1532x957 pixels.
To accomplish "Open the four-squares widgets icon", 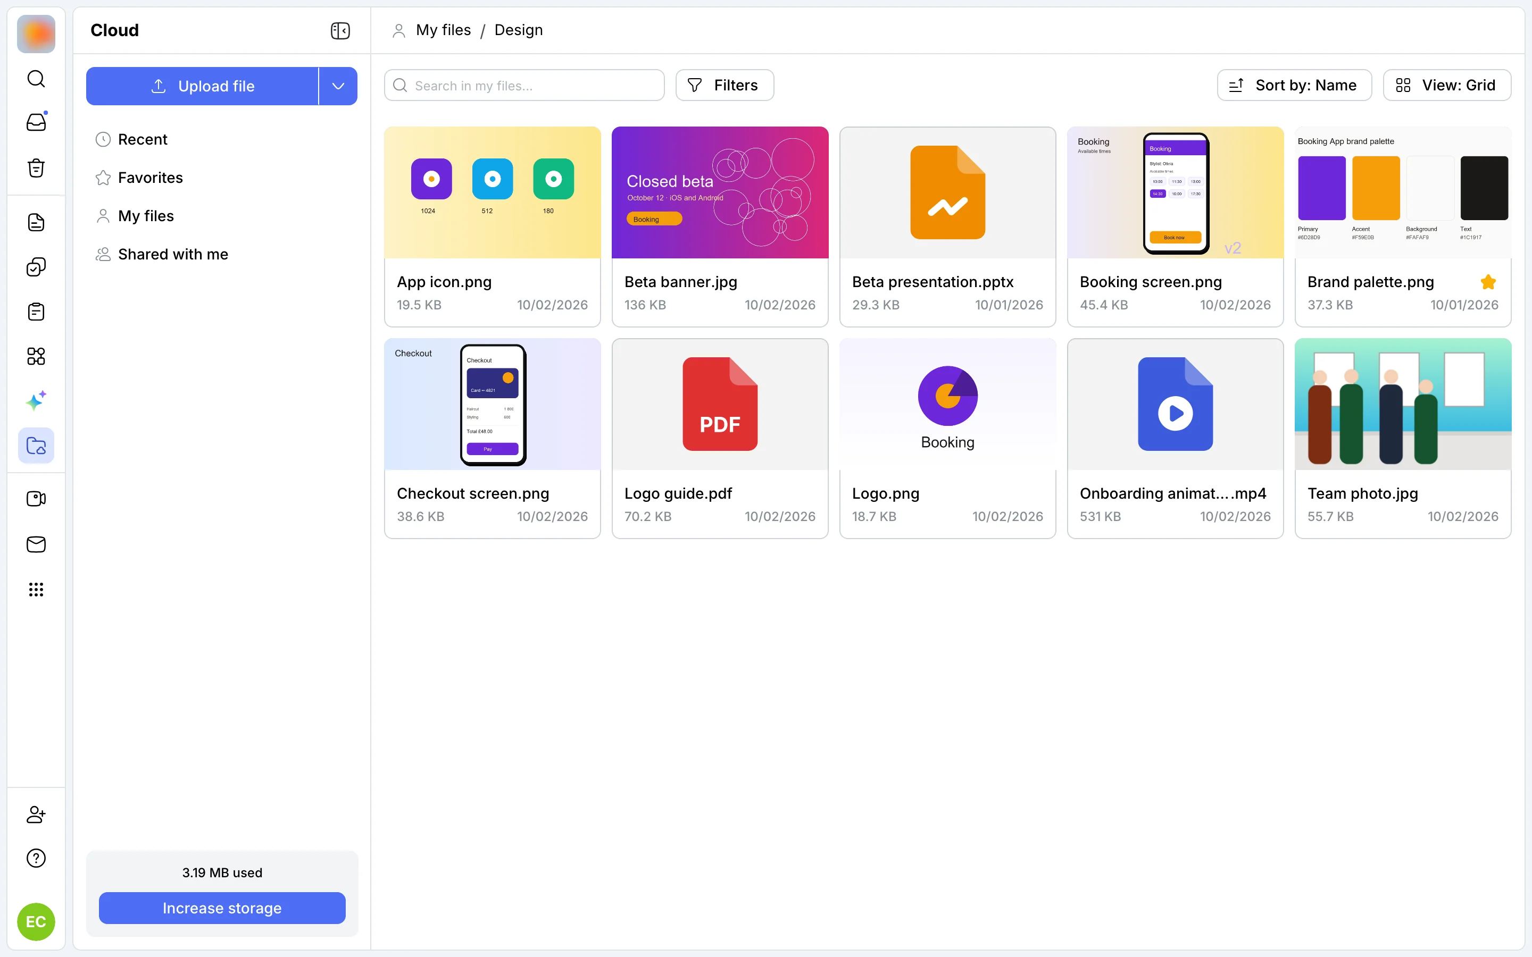I will pyautogui.click(x=36, y=356).
